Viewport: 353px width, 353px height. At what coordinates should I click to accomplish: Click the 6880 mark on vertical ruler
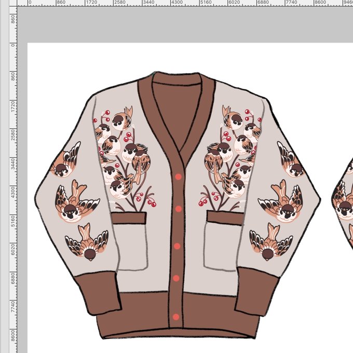tap(13, 278)
